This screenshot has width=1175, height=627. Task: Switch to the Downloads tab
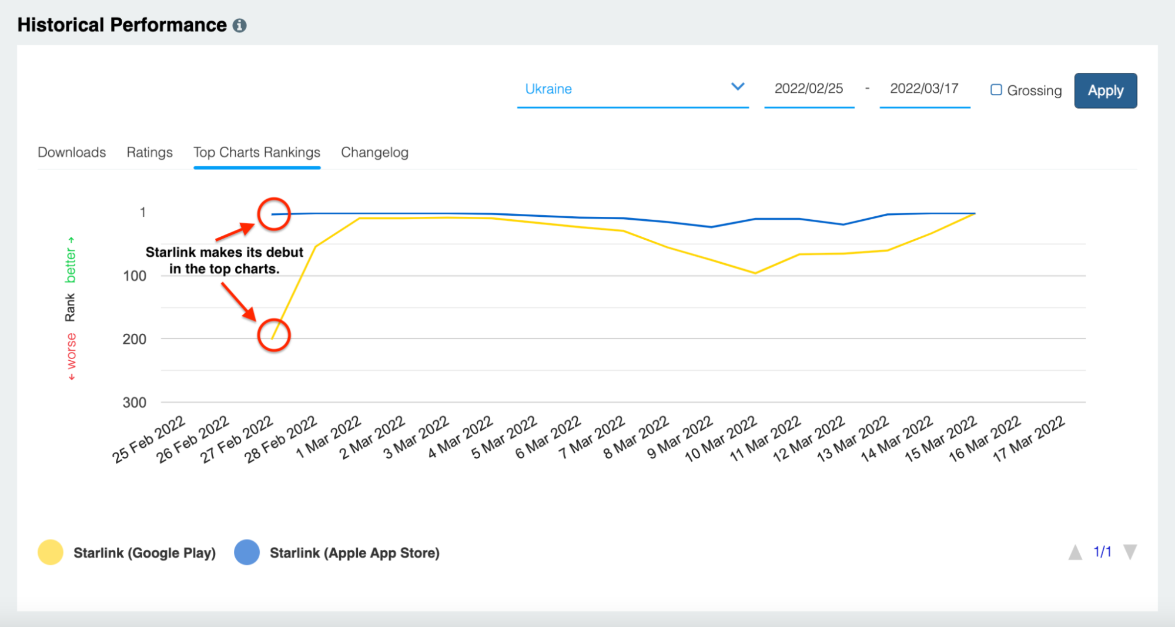(72, 152)
